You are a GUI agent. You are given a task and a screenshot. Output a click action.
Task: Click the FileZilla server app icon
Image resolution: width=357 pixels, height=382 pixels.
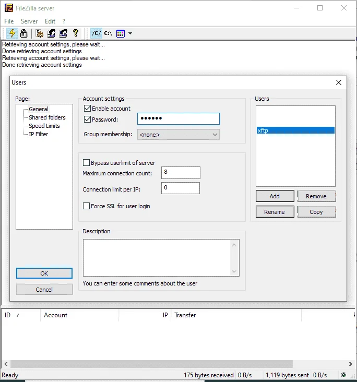[9, 8]
